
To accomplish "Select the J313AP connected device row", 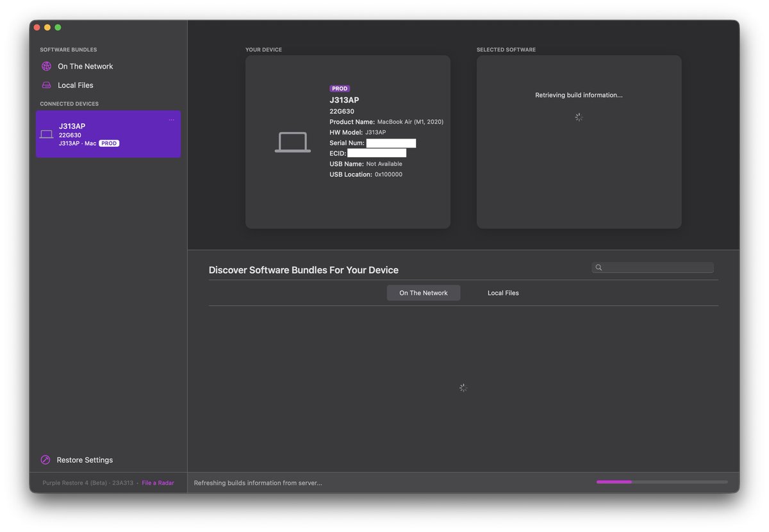I will tap(108, 134).
